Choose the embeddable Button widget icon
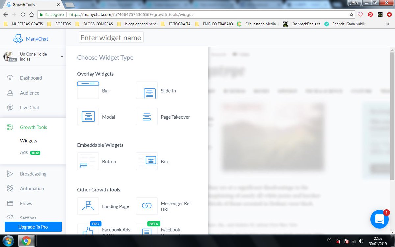395x247 pixels. point(88,161)
